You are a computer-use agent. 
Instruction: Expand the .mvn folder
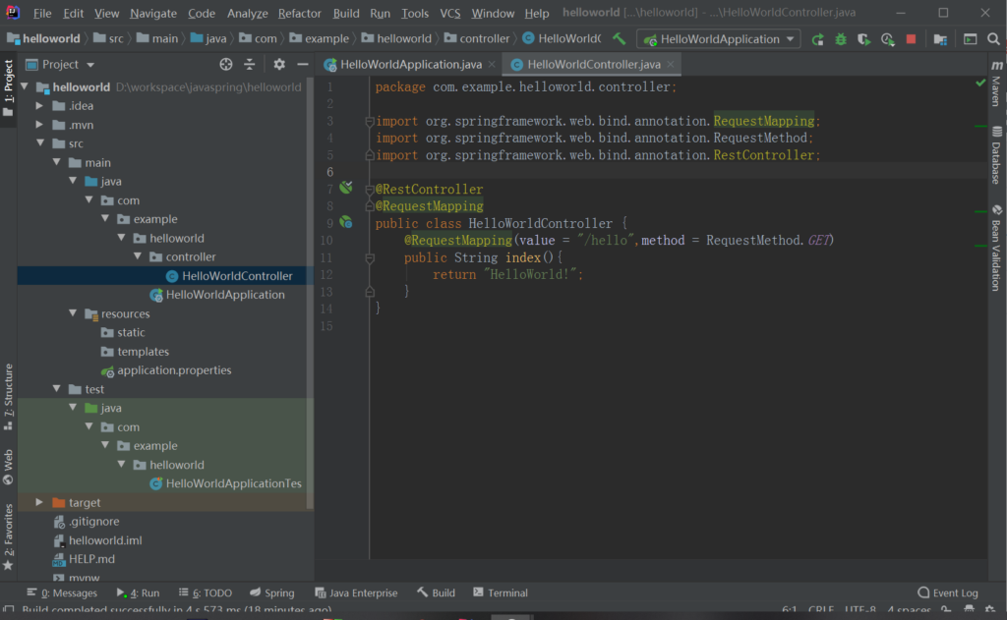pyautogui.click(x=39, y=125)
